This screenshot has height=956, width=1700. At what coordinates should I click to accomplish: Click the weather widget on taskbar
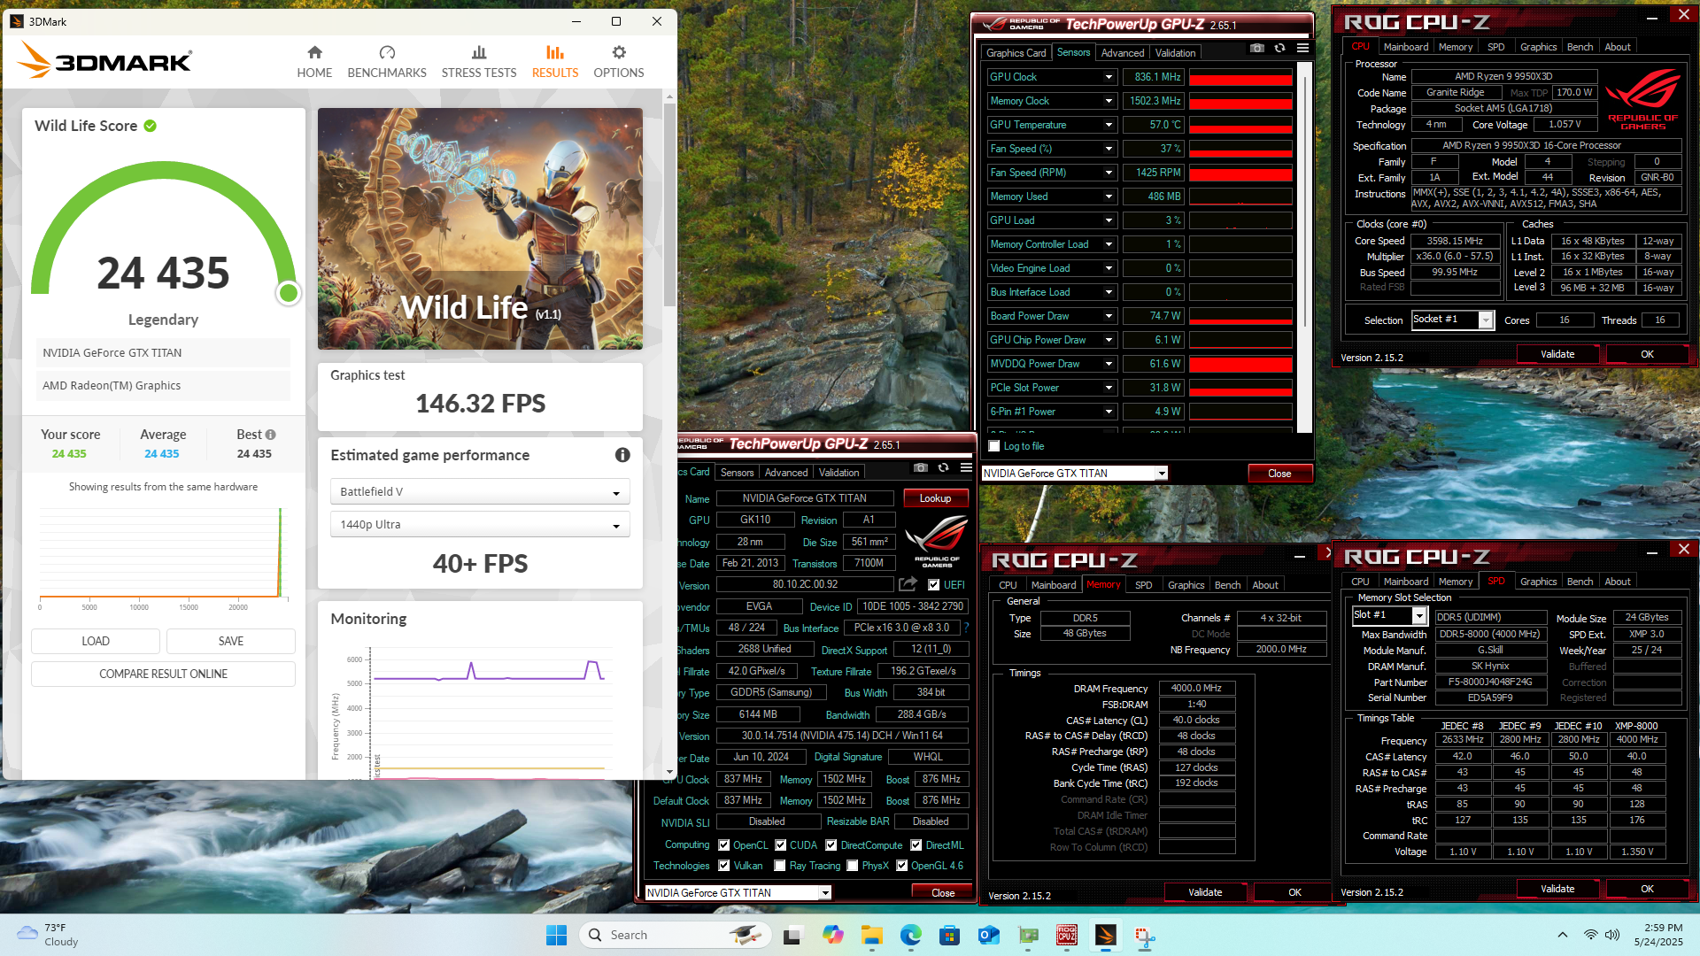tap(49, 935)
